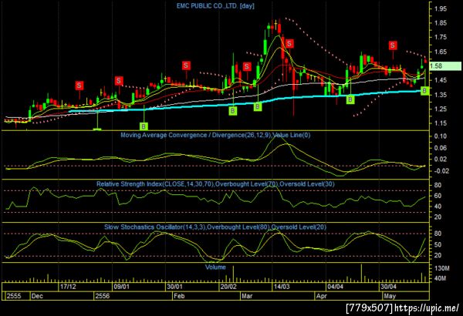Select the B buy marker in mid-April
The width and height of the screenshot is (463, 316).
350,99
